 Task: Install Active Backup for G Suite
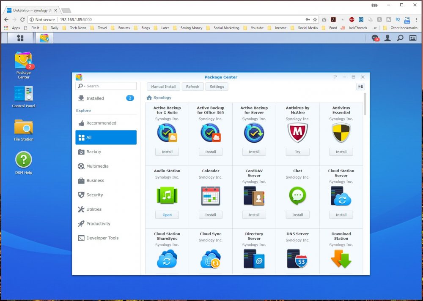pos(167,152)
